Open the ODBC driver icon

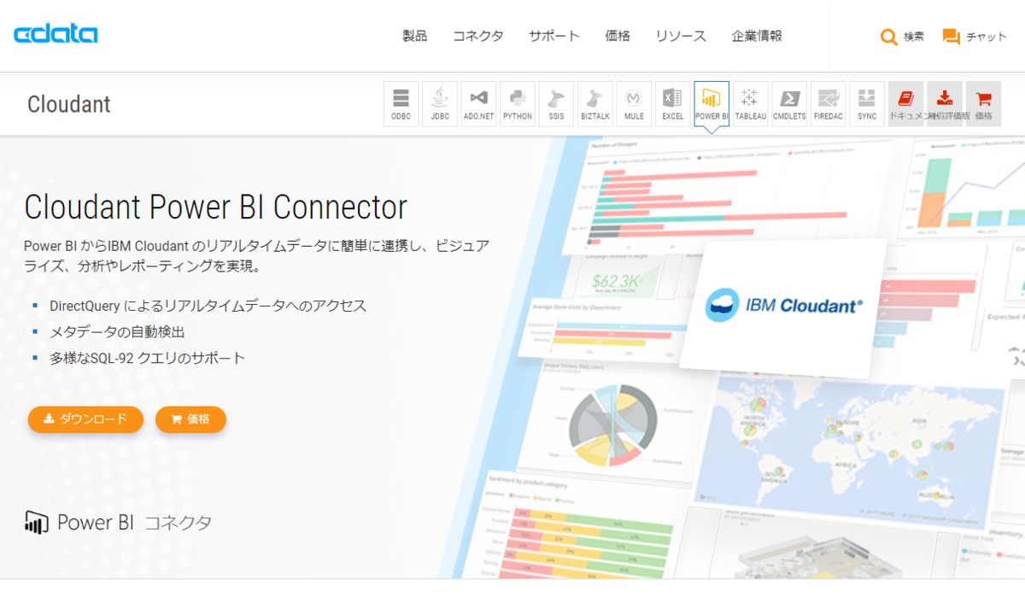coord(401,104)
